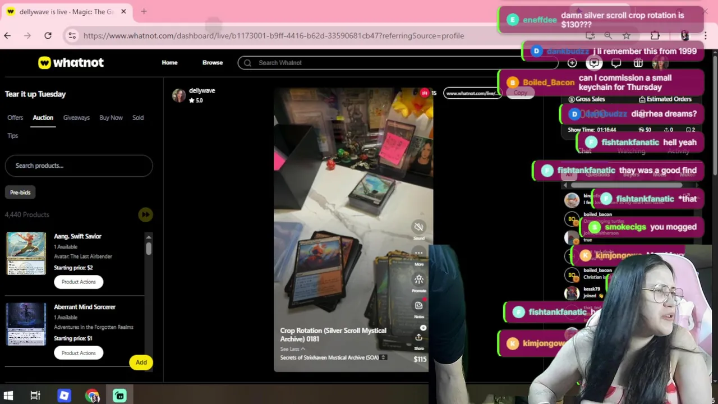Click the Promote icon on stream
The width and height of the screenshot is (718, 404).
pyautogui.click(x=418, y=279)
